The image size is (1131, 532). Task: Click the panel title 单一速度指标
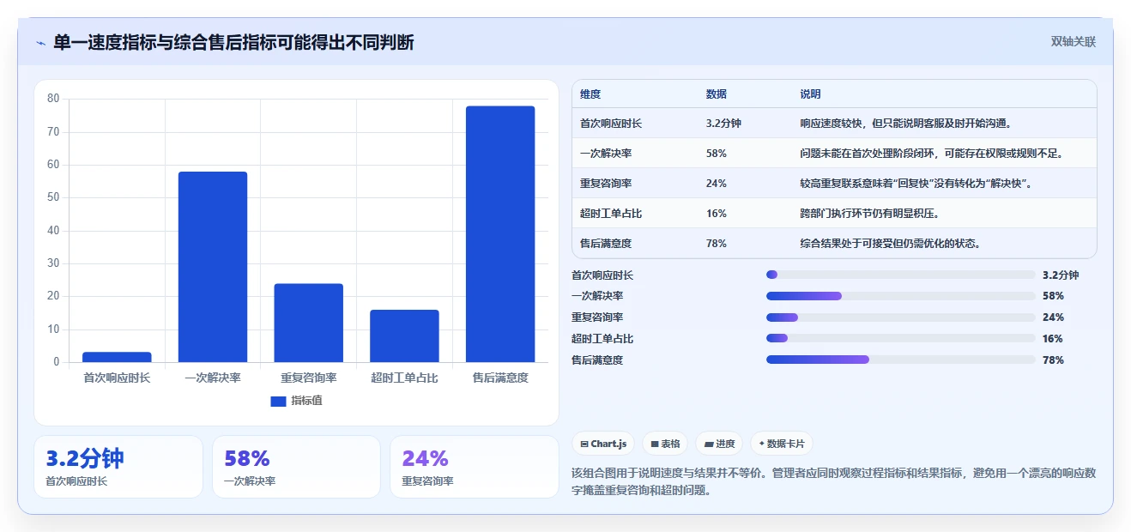click(233, 42)
